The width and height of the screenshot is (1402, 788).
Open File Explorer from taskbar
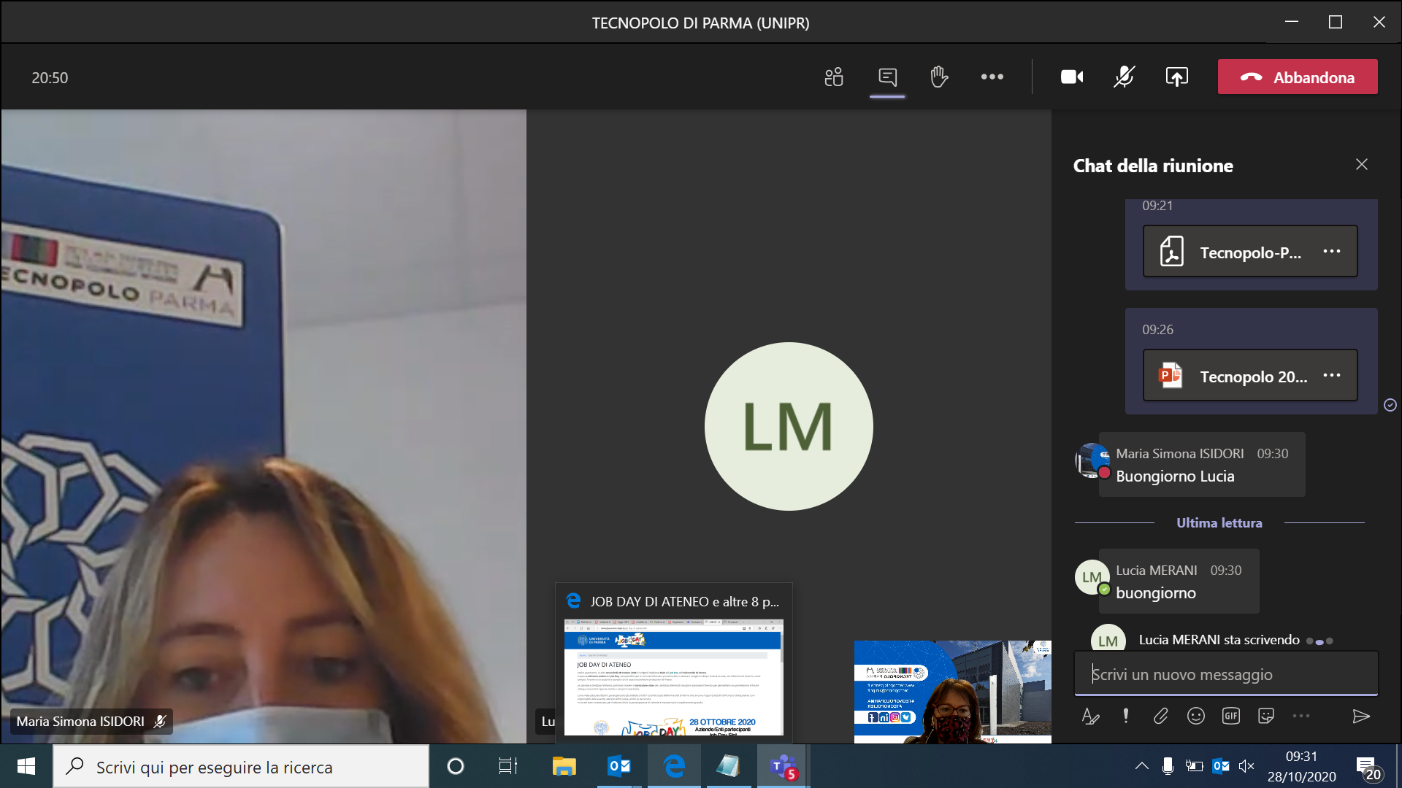tap(564, 766)
